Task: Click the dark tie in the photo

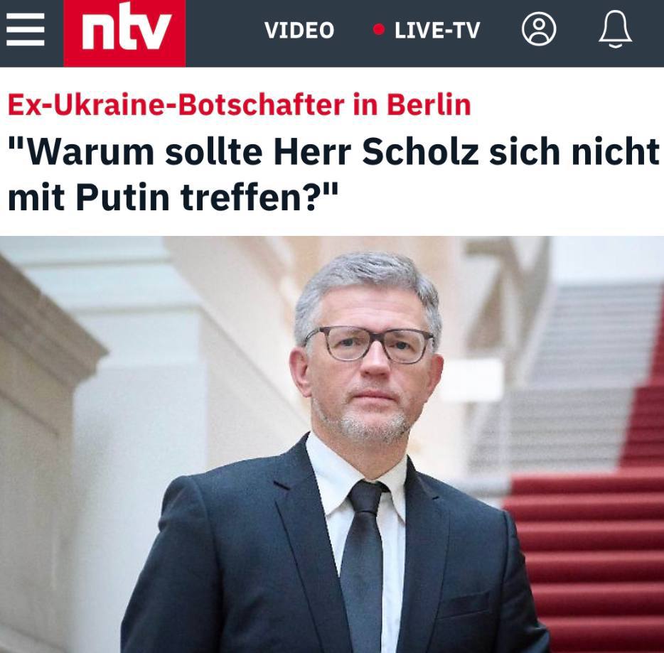Action: pyautogui.click(x=363, y=563)
